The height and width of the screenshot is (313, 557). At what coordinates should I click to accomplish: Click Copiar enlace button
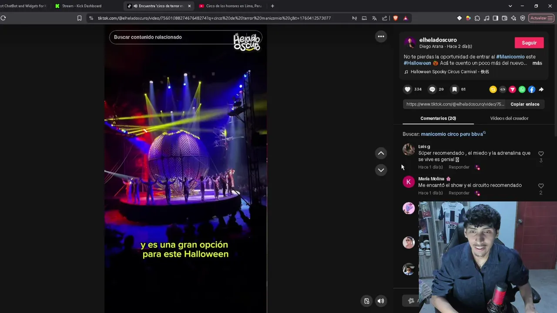[x=525, y=104]
